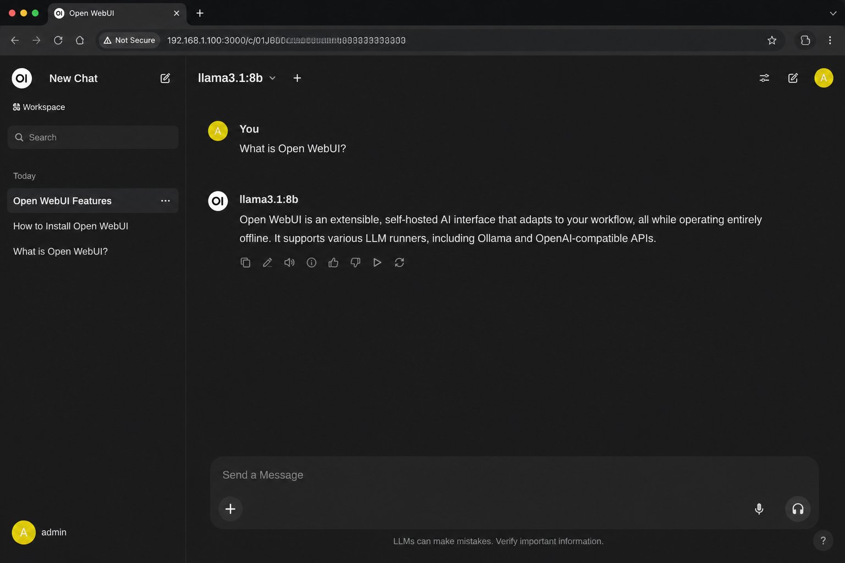Read the response aloud
This screenshot has height=563, width=845.
[289, 263]
